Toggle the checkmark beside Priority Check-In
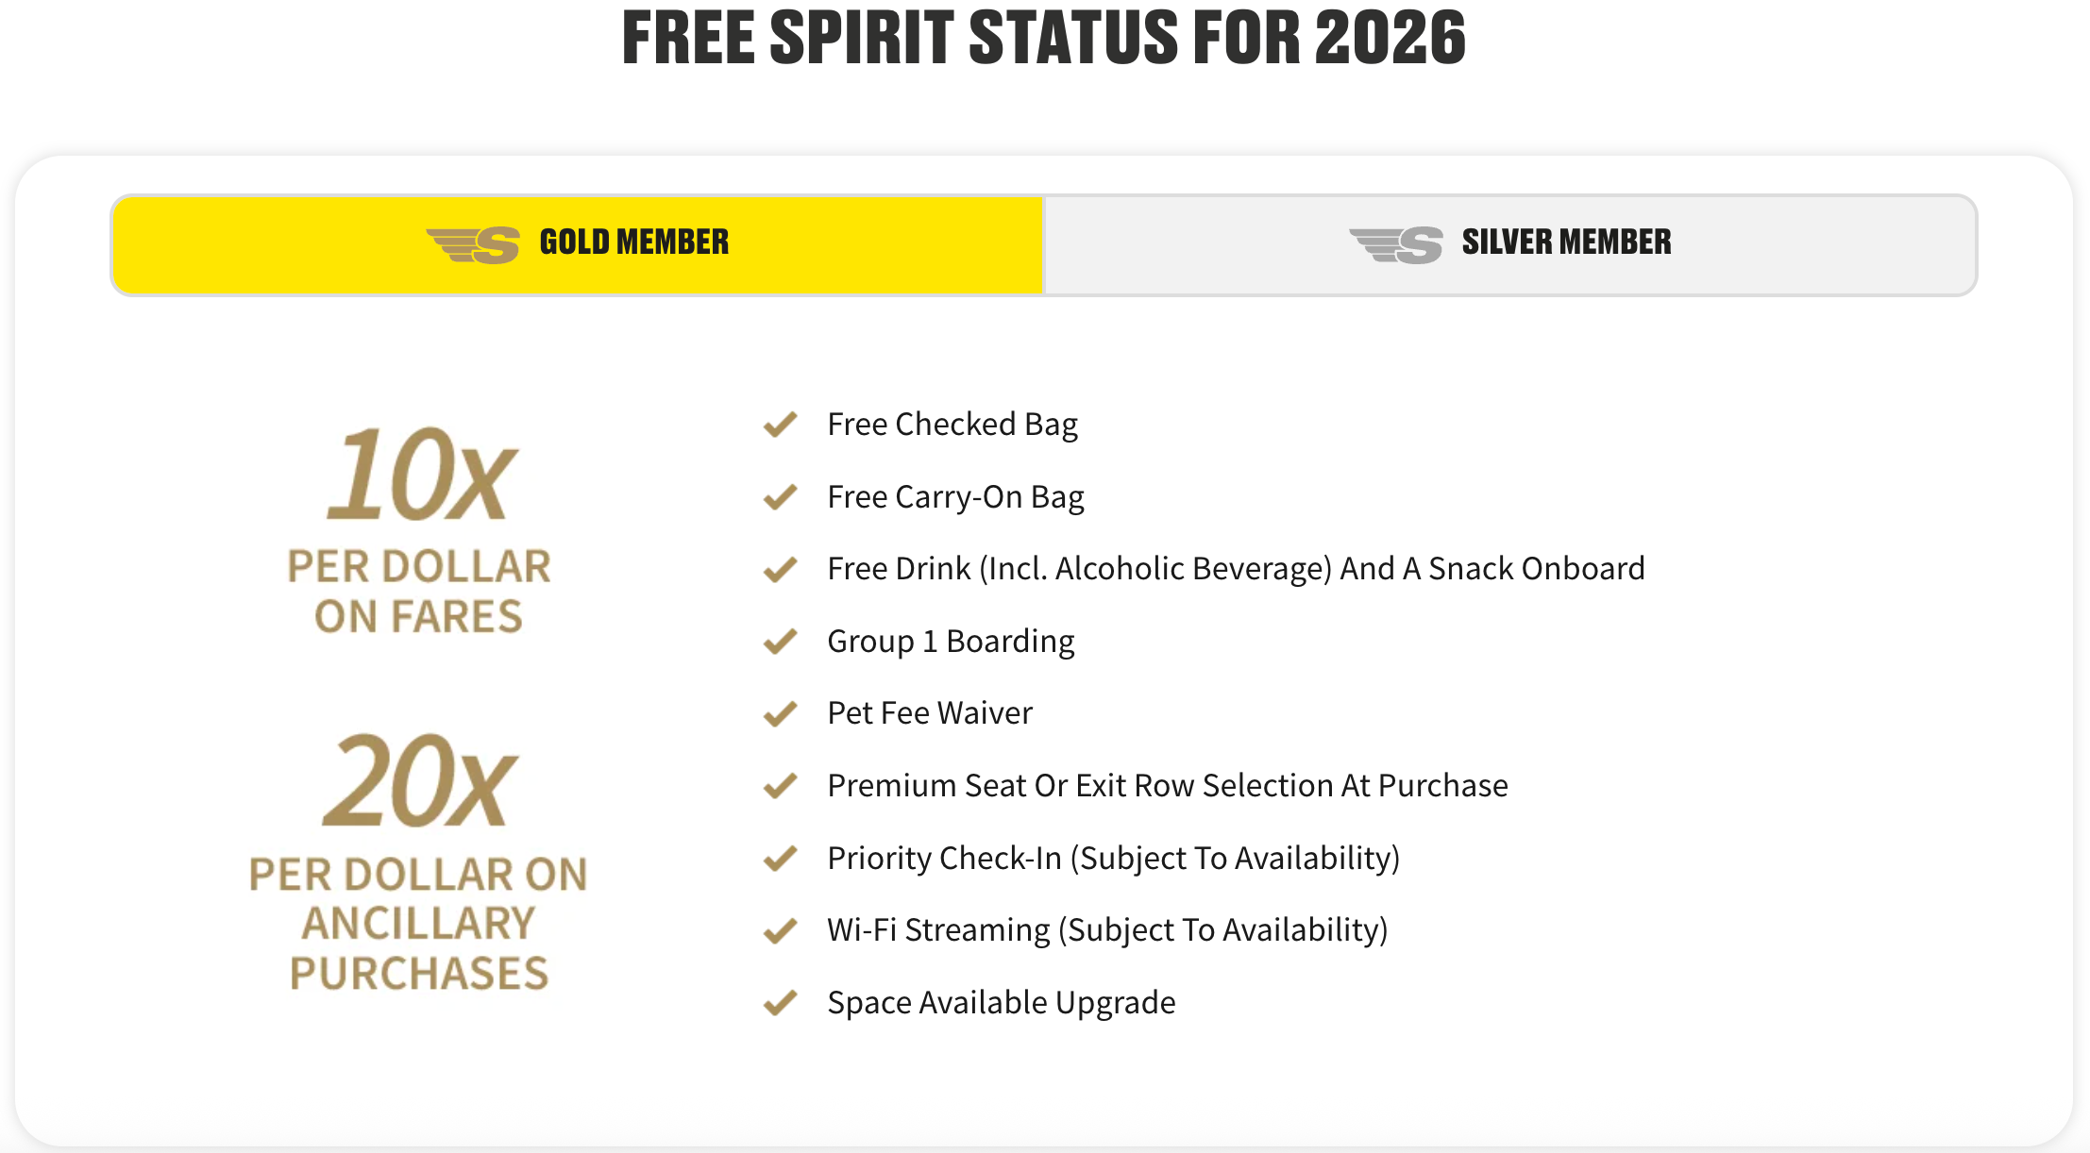Screen dimensions: 2090x1153 coord(779,860)
